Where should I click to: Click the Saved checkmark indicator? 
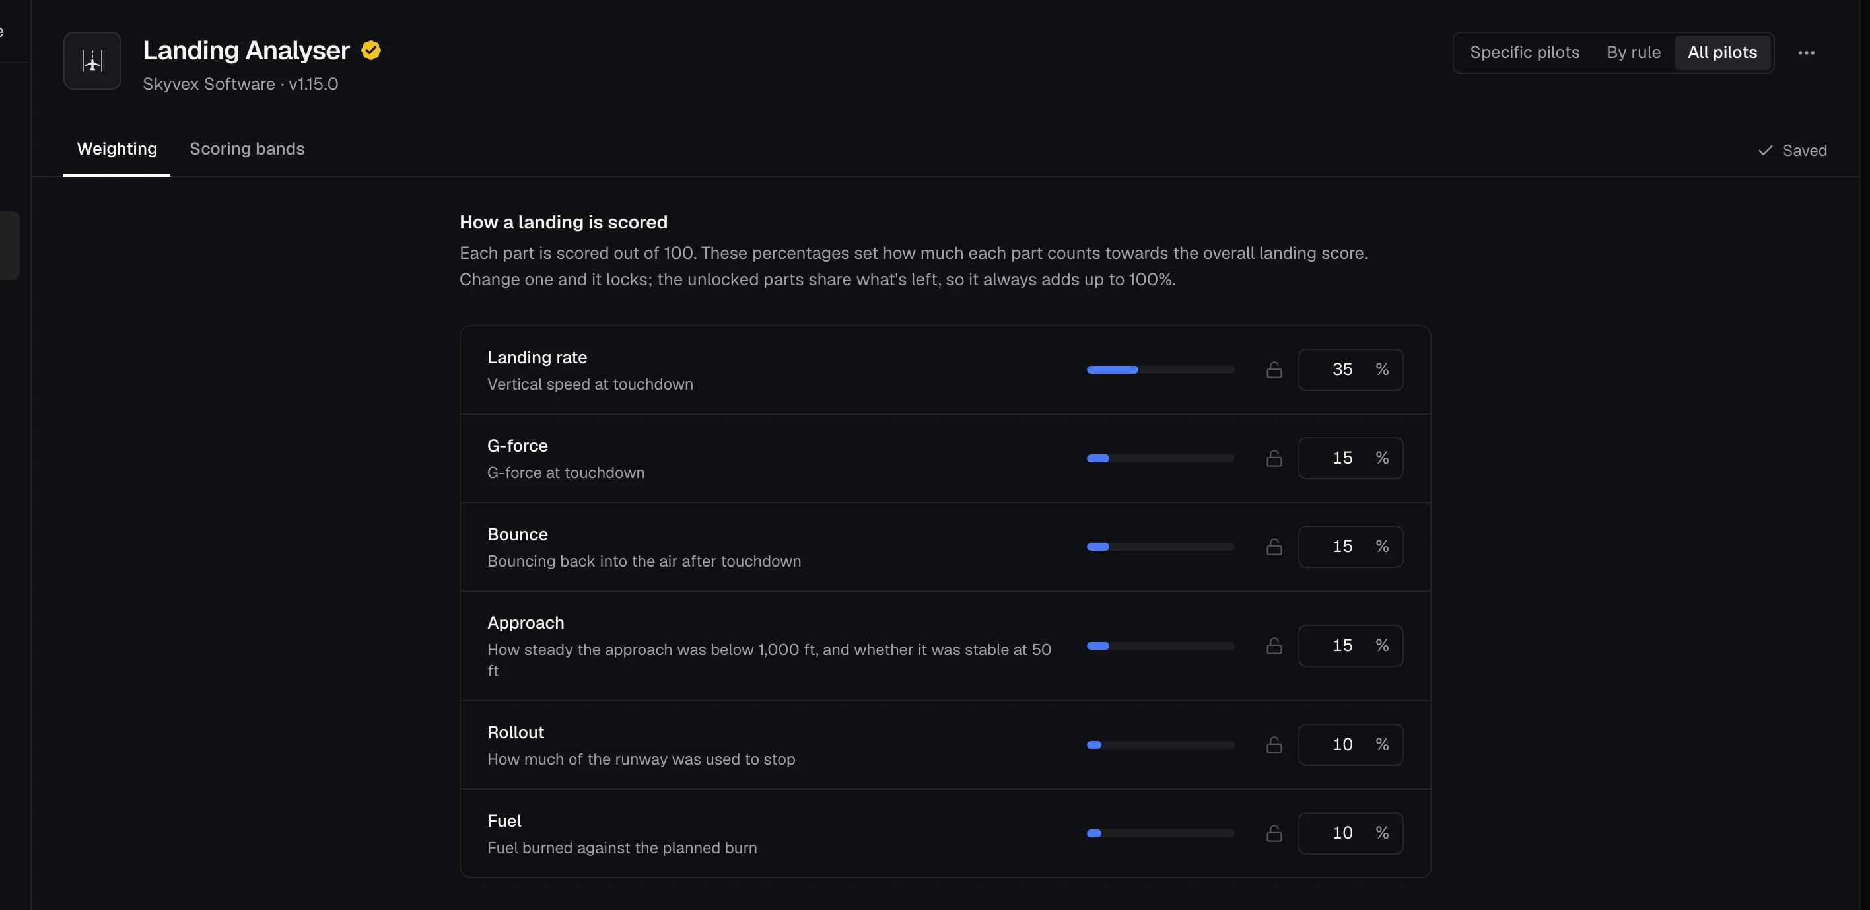click(x=1792, y=151)
